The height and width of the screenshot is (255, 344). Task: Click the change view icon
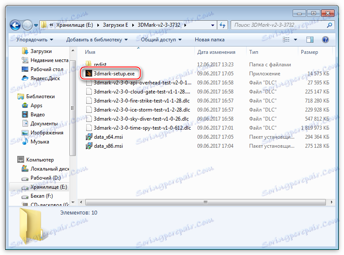(286, 40)
